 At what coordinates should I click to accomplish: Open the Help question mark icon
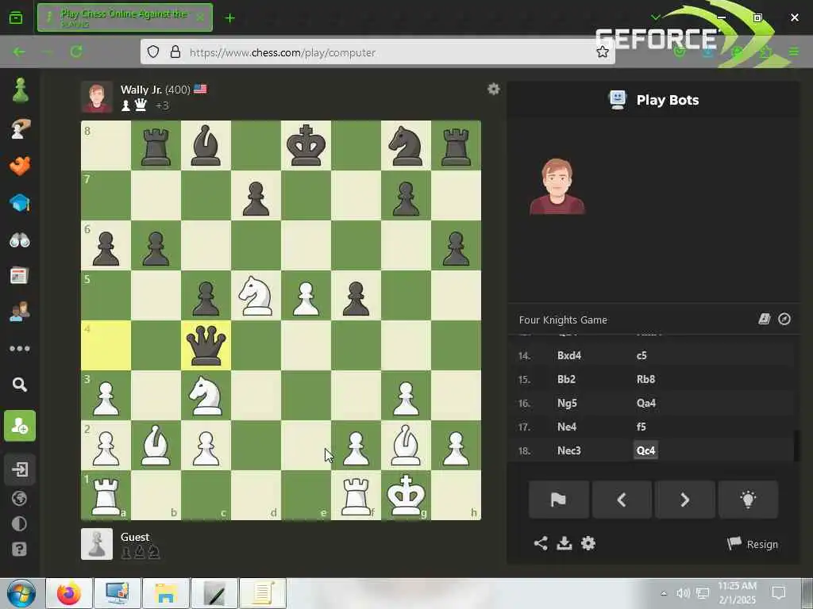click(x=19, y=549)
